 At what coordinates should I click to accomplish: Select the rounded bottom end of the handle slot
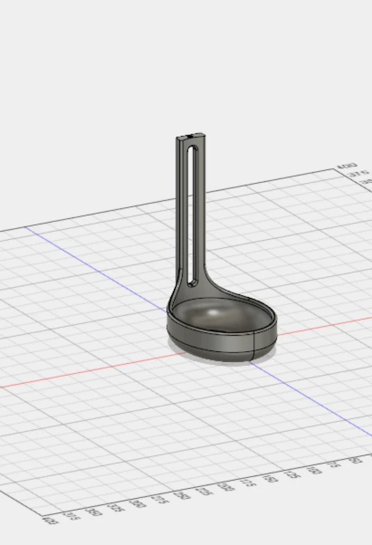pyautogui.click(x=193, y=283)
